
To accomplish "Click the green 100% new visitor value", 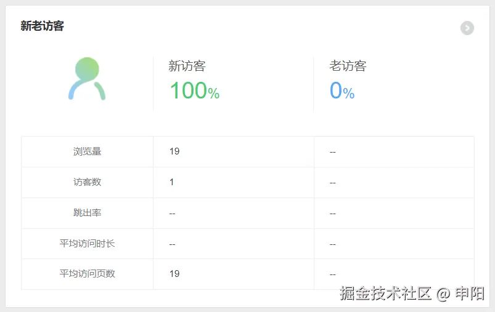I will (x=194, y=90).
